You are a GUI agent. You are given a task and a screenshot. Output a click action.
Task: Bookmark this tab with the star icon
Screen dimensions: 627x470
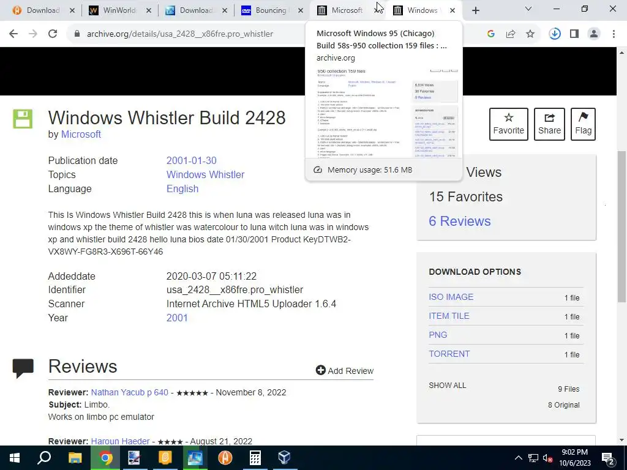click(530, 34)
